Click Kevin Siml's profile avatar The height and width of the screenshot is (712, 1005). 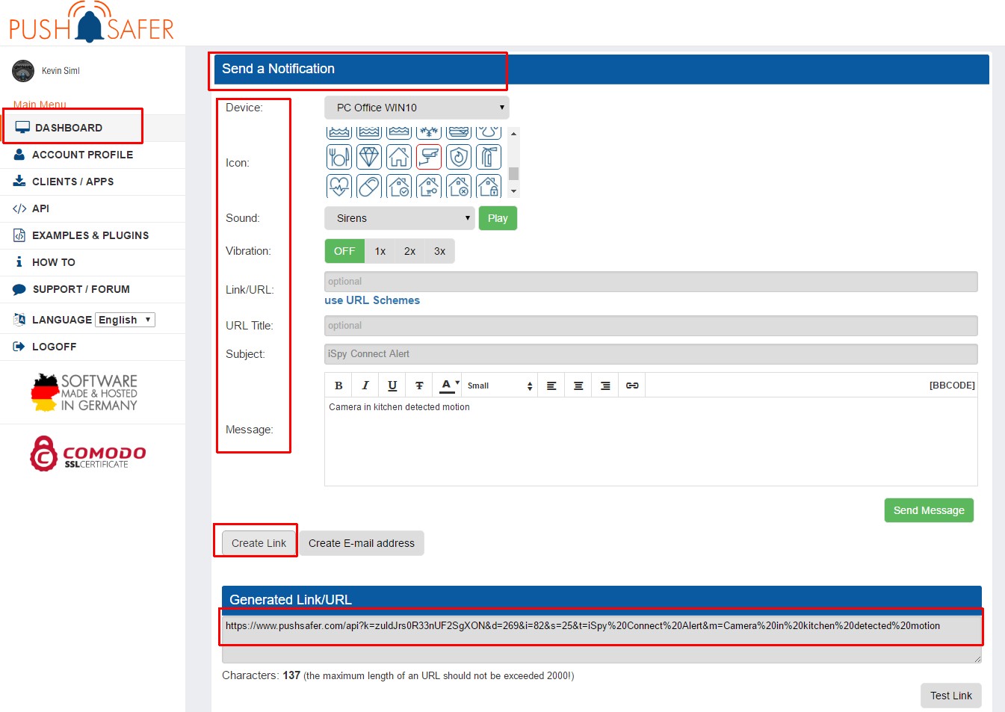click(23, 71)
